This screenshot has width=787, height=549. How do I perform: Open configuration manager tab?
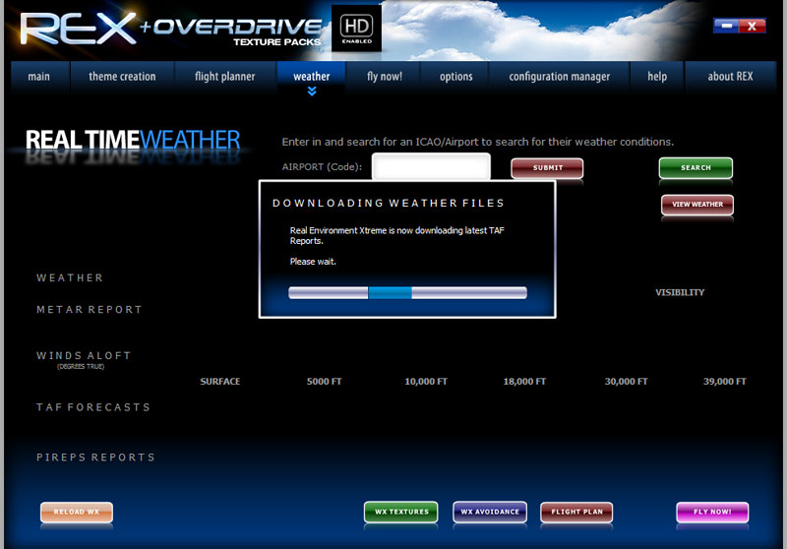[560, 77]
